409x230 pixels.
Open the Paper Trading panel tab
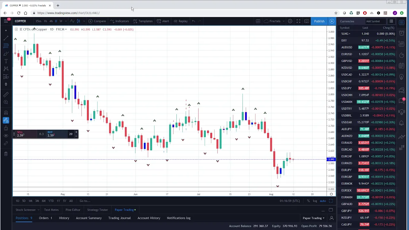click(125, 210)
